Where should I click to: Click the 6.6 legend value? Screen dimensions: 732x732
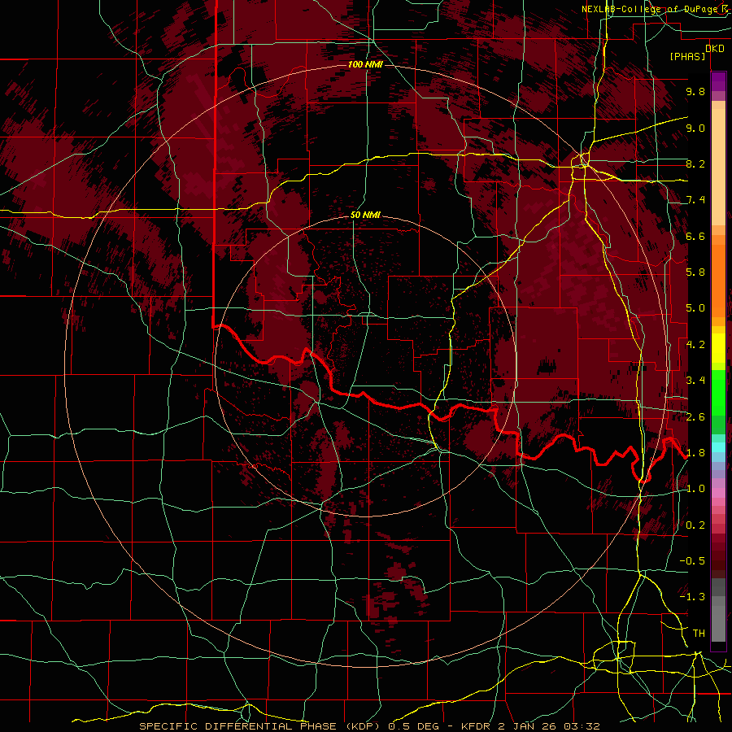[x=695, y=236]
